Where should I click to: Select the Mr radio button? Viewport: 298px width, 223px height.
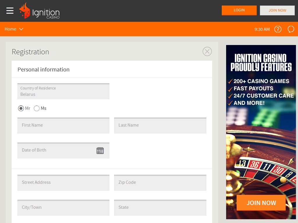click(x=21, y=108)
